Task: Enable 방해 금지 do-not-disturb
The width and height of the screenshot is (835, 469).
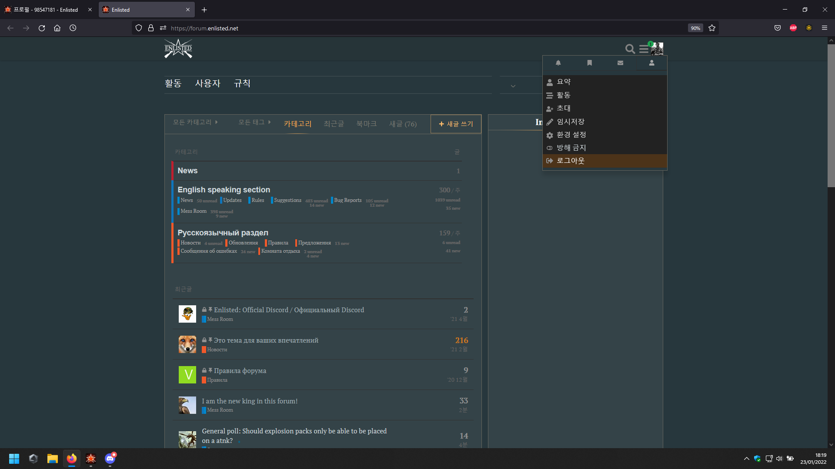Action: point(605,148)
